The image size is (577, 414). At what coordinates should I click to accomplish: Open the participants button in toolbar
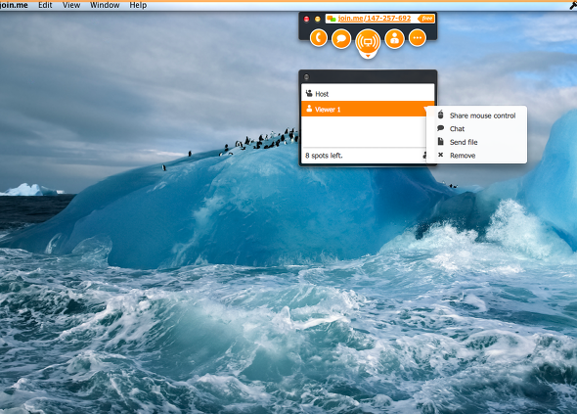[394, 38]
